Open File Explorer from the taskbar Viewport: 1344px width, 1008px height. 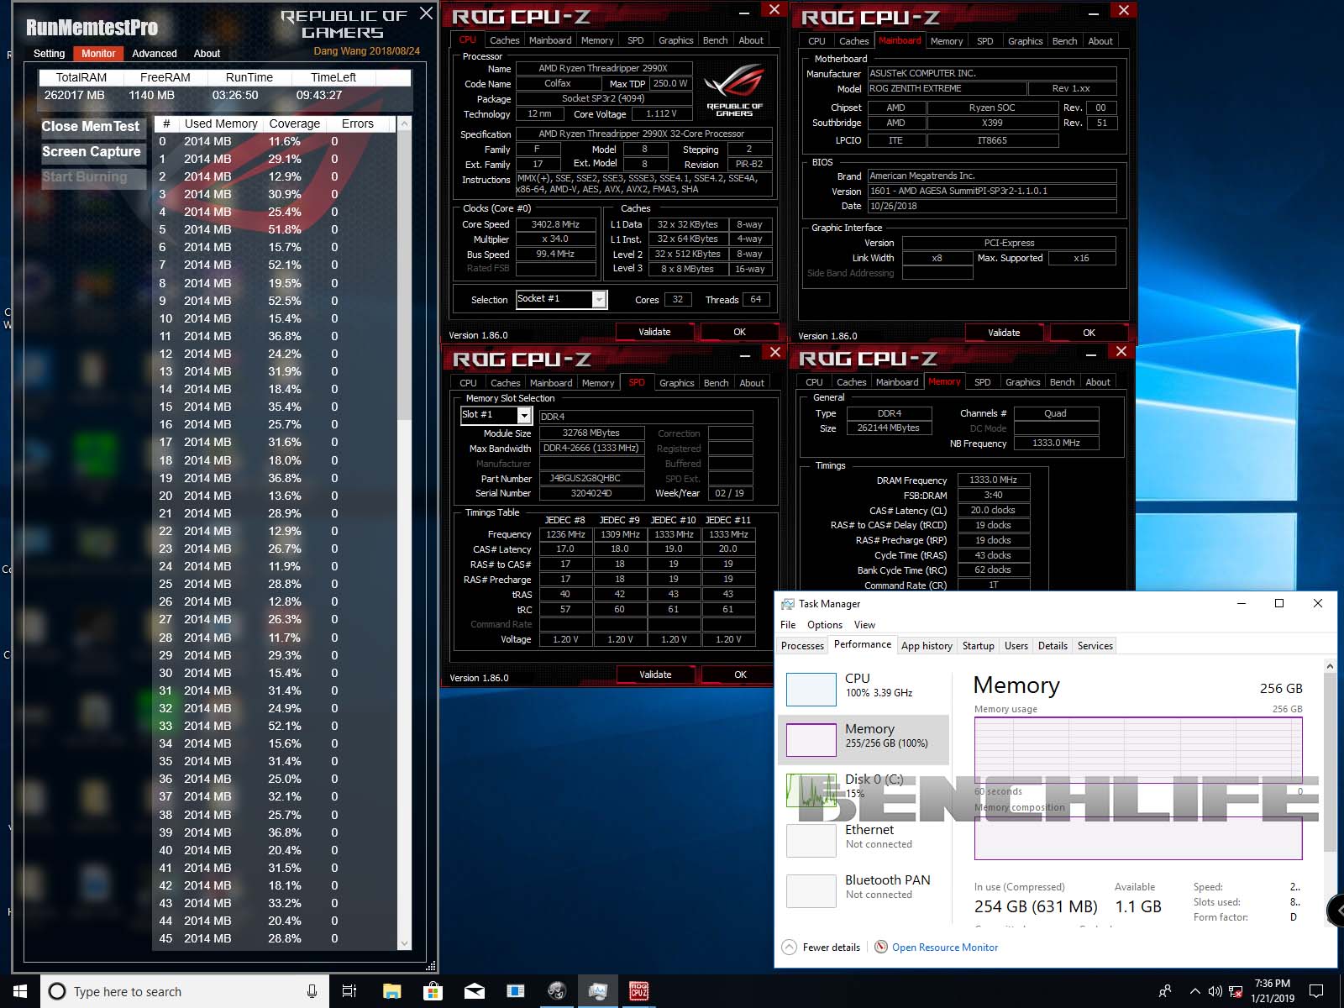[391, 991]
